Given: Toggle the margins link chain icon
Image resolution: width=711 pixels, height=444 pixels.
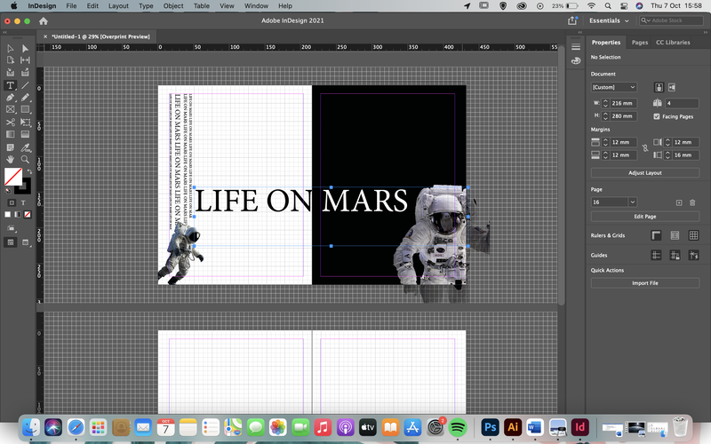Looking at the screenshot, I should tap(645, 148).
